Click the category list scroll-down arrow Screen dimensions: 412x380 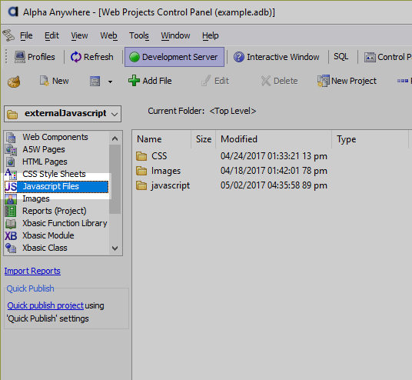115,248
